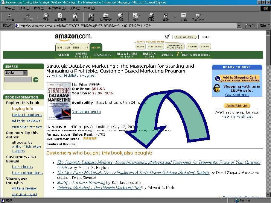This screenshot has width=271, height=203.
Task: Open Rare & Used Books in green bar
Action: pos(196,55)
